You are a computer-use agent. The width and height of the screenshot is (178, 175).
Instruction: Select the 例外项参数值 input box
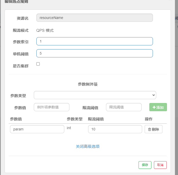click(x=51, y=107)
